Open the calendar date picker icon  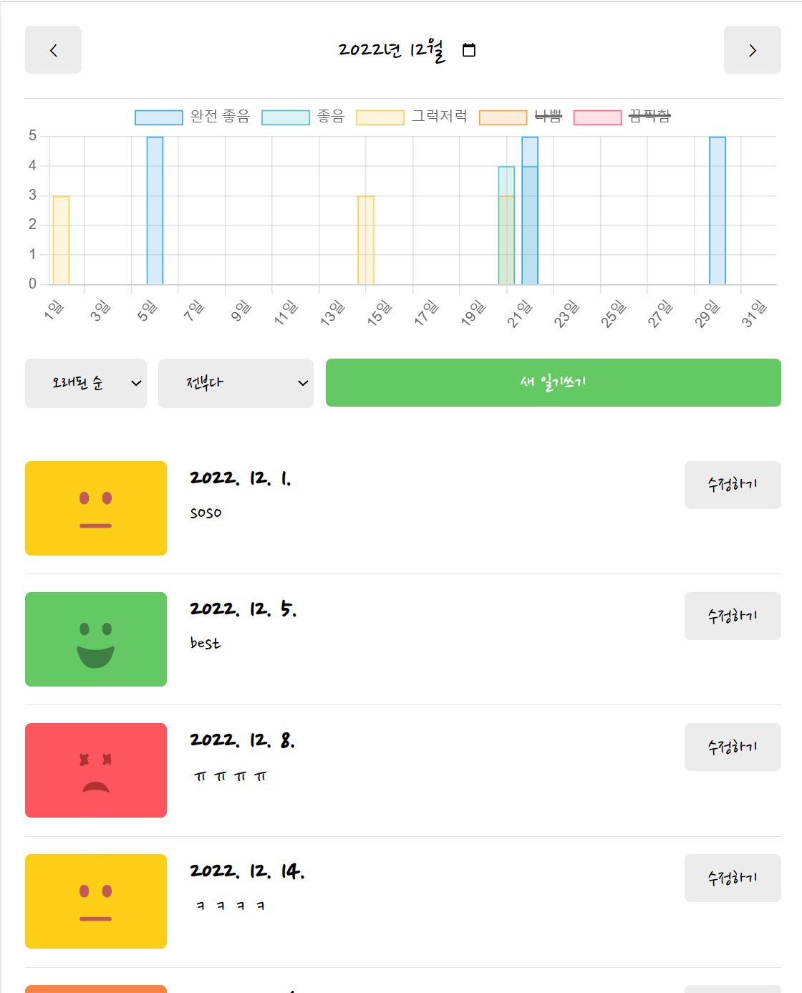point(469,49)
